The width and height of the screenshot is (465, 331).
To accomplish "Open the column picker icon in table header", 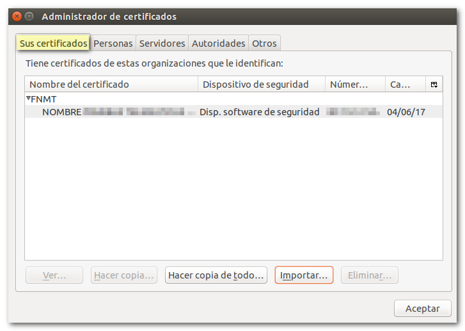I will [434, 85].
